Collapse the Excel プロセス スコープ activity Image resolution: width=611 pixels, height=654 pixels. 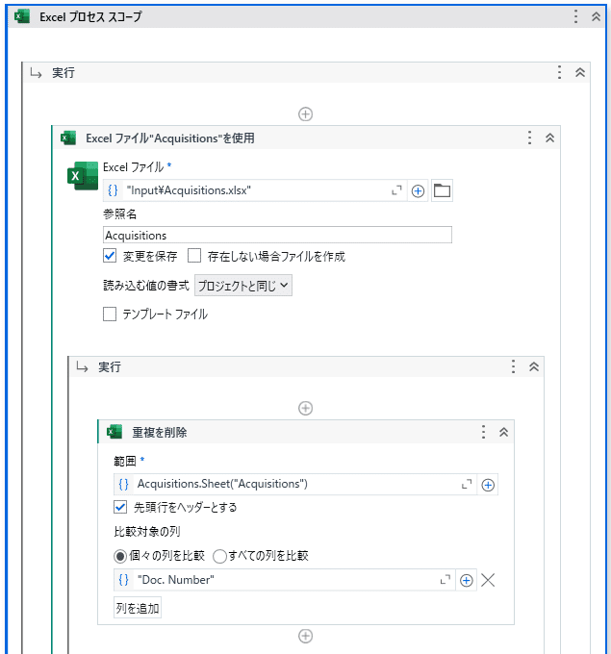(x=596, y=16)
